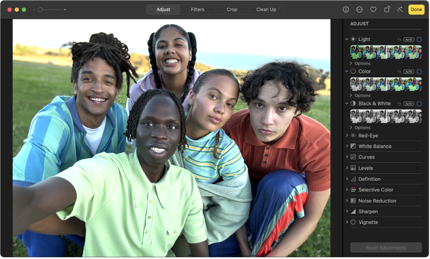Viewport: 430px width, 259px height.
Task: Click the Rotate icon in toolbar
Action: tap(387, 10)
